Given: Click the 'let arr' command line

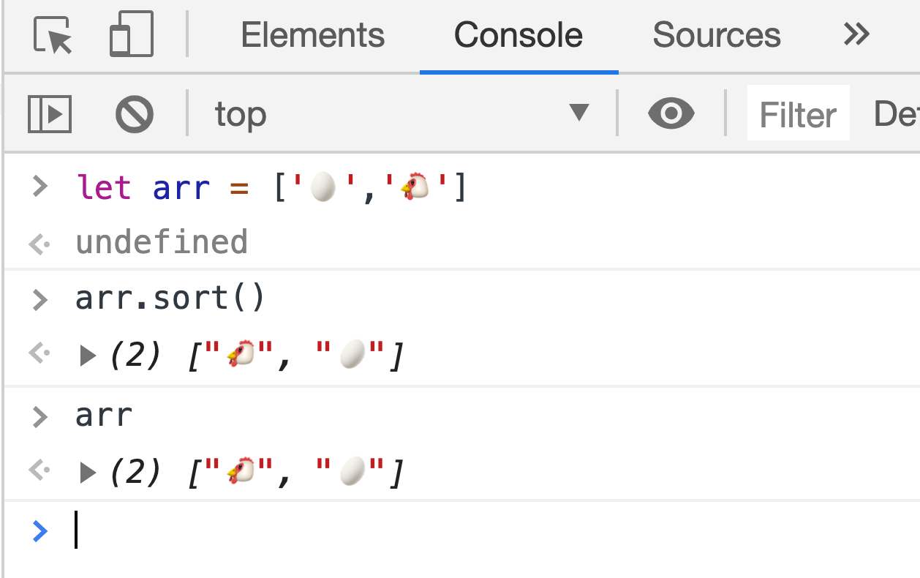Looking at the screenshot, I should click(x=271, y=189).
